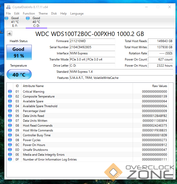Click status orb for Composite Temperature row
The width and height of the screenshot is (177, 184).
coord(10,96)
